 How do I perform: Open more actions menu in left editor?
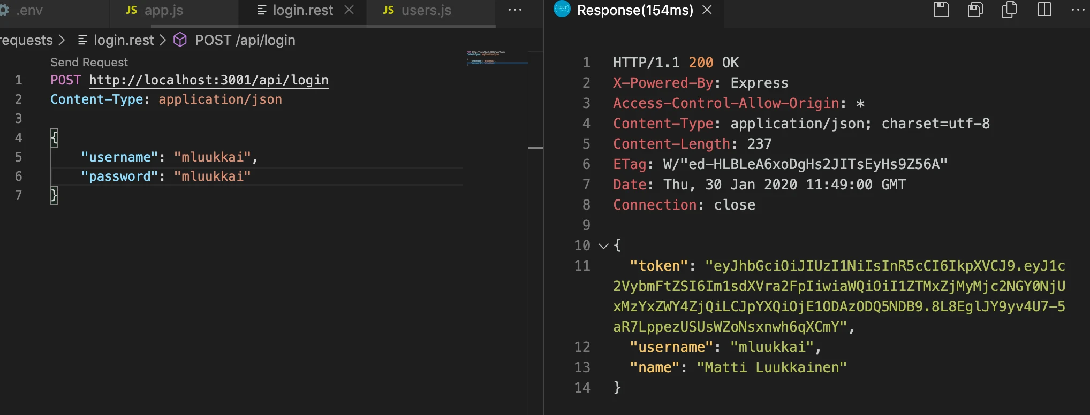[515, 10]
